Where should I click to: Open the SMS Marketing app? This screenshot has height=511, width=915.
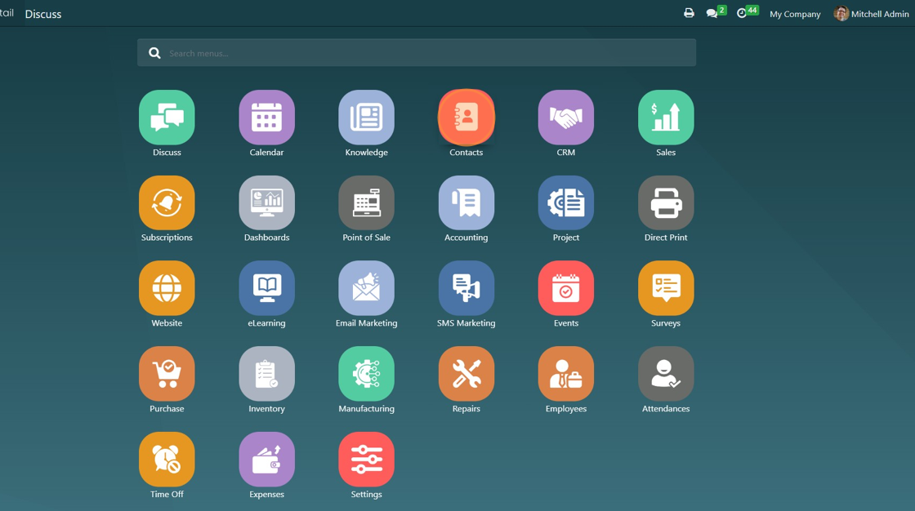click(466, 288)
